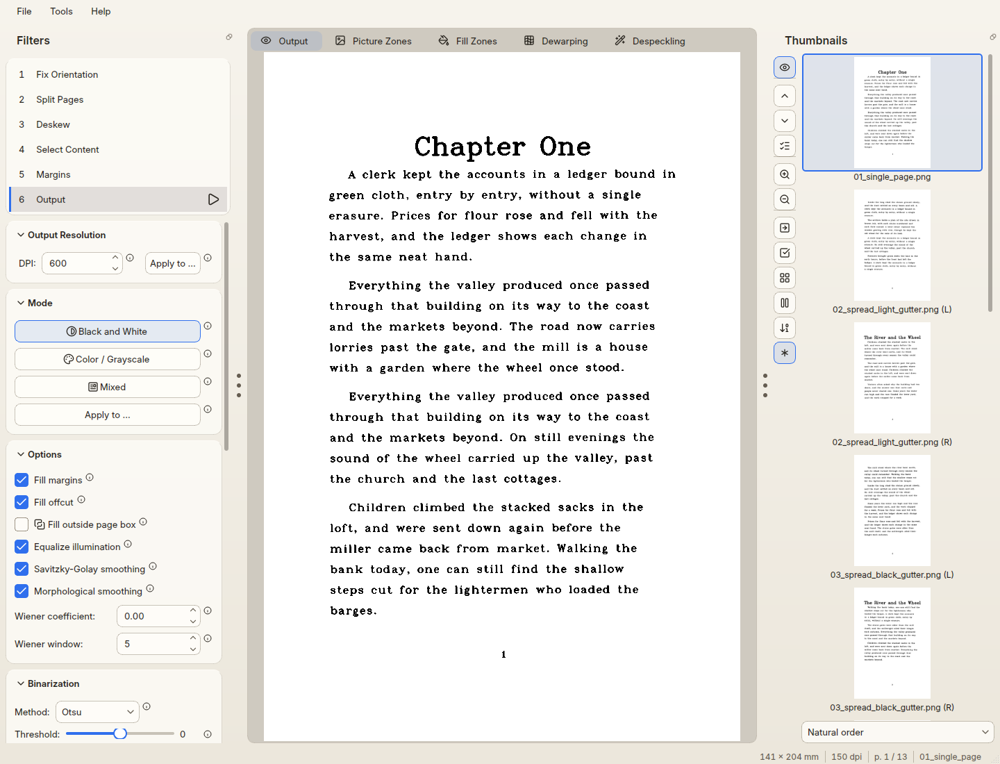This screenshot has height=764, width=1000.
Task: Uncheck Fill offcut option
Action: 22,502
